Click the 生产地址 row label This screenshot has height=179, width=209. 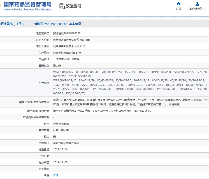click(44, 53)
